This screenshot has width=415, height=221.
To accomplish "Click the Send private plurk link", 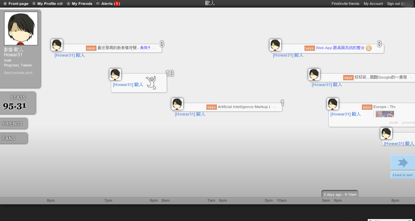I will (x=18, y=73).
